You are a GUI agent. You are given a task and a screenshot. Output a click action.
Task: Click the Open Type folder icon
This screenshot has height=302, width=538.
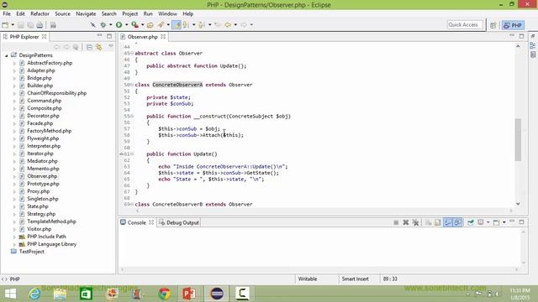click(x=150, y=25)
